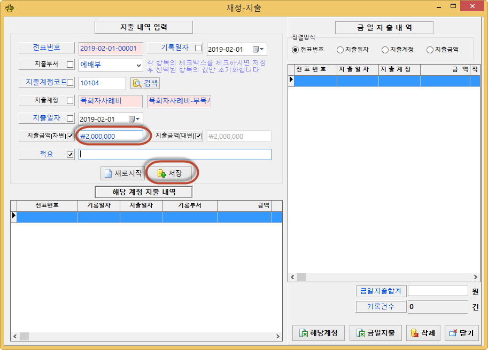Choose the 지출일자 sort radio option

pyautogui.click(x=340, y=50)
